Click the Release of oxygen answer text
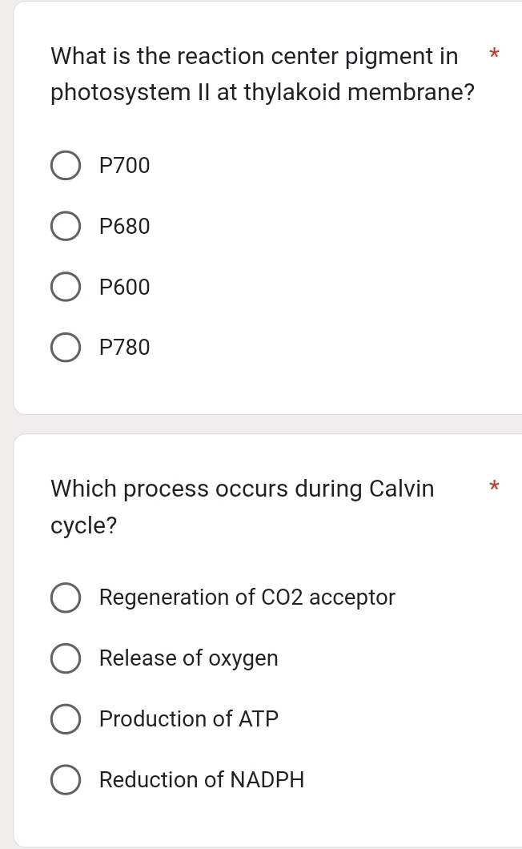 tap(188, 658)
